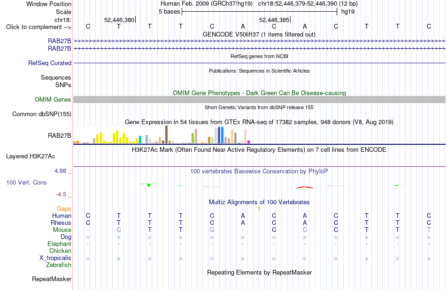Click the red negative PhyloP conservation peak
Screen dimensions: 446x290
305,187
